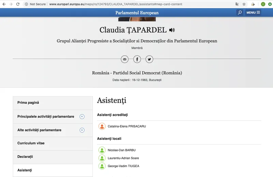Open the Twitter profile icon
The image size is (273, 177).
pyautogui.click(x=149, y=59)
